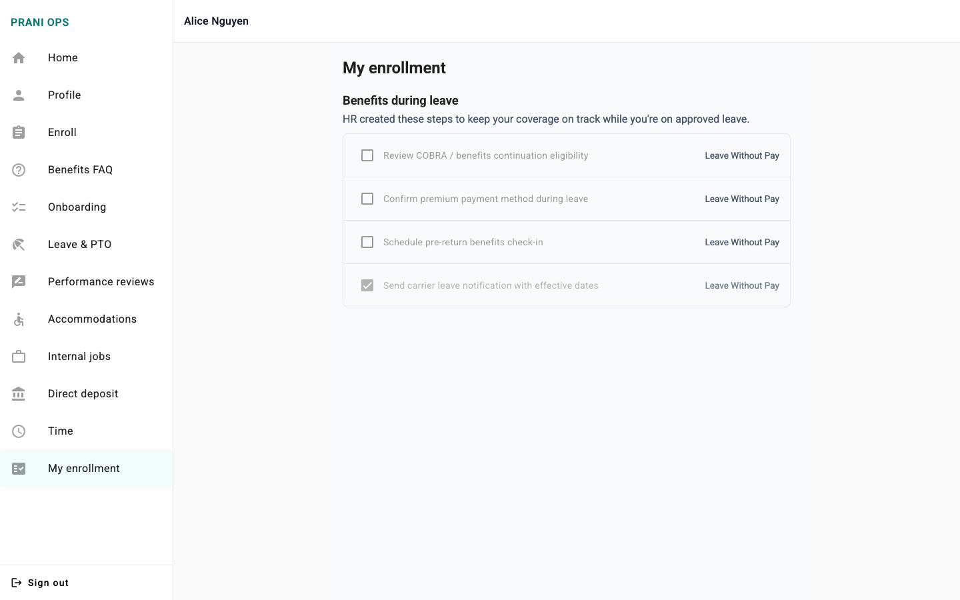Open the Home menu item

click(x=87, y=58)
